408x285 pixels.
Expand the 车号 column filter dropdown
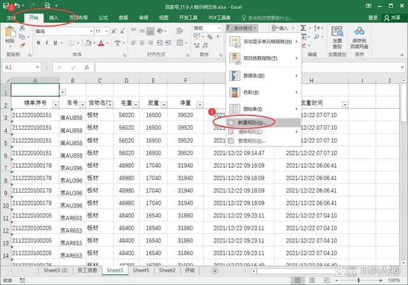pos(84,104)
